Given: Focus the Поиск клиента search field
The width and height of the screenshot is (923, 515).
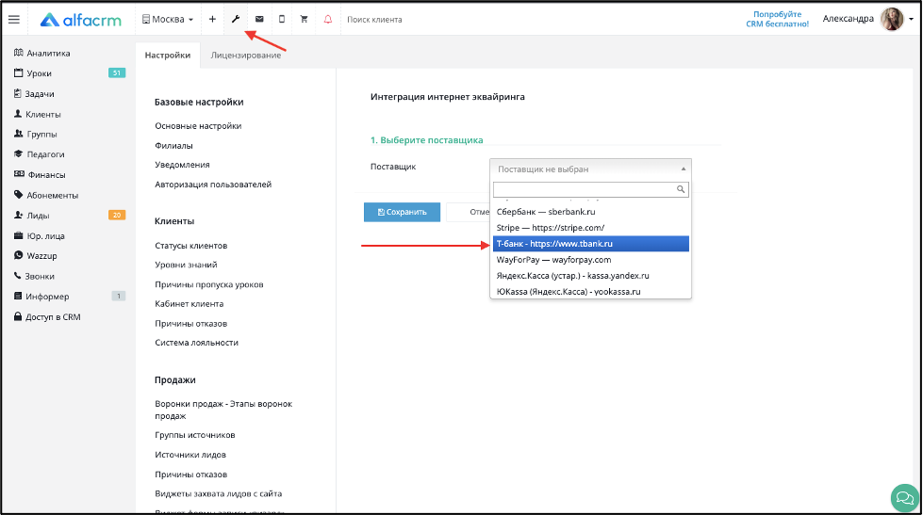Looking at the screenshot, I should (374, 20).
